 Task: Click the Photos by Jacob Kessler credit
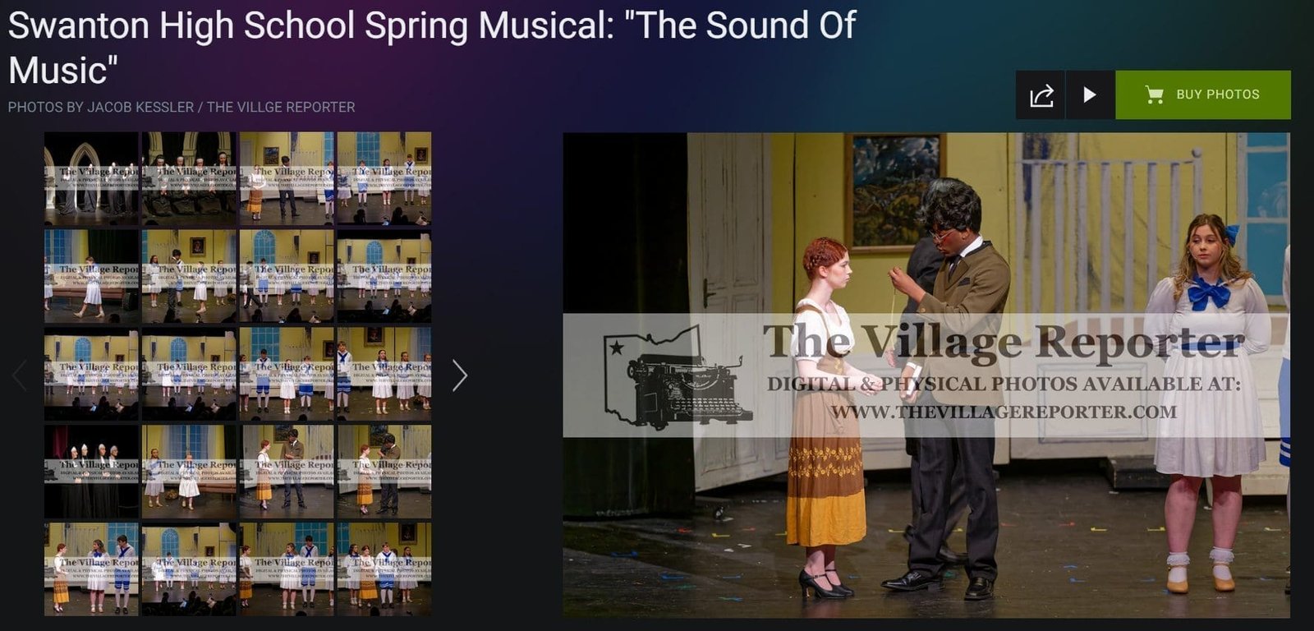(x=181, y=107)
